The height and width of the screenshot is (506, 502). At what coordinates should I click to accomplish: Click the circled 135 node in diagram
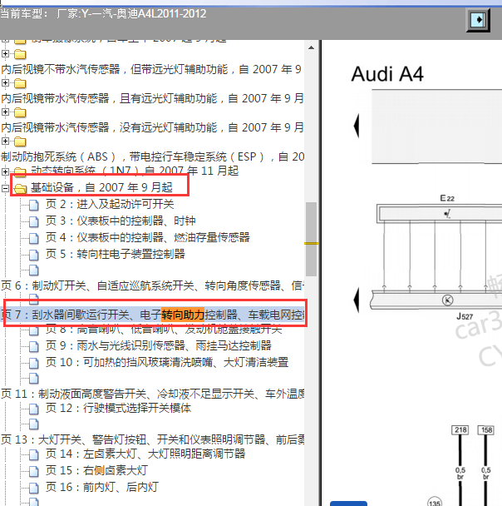[435, 502]
